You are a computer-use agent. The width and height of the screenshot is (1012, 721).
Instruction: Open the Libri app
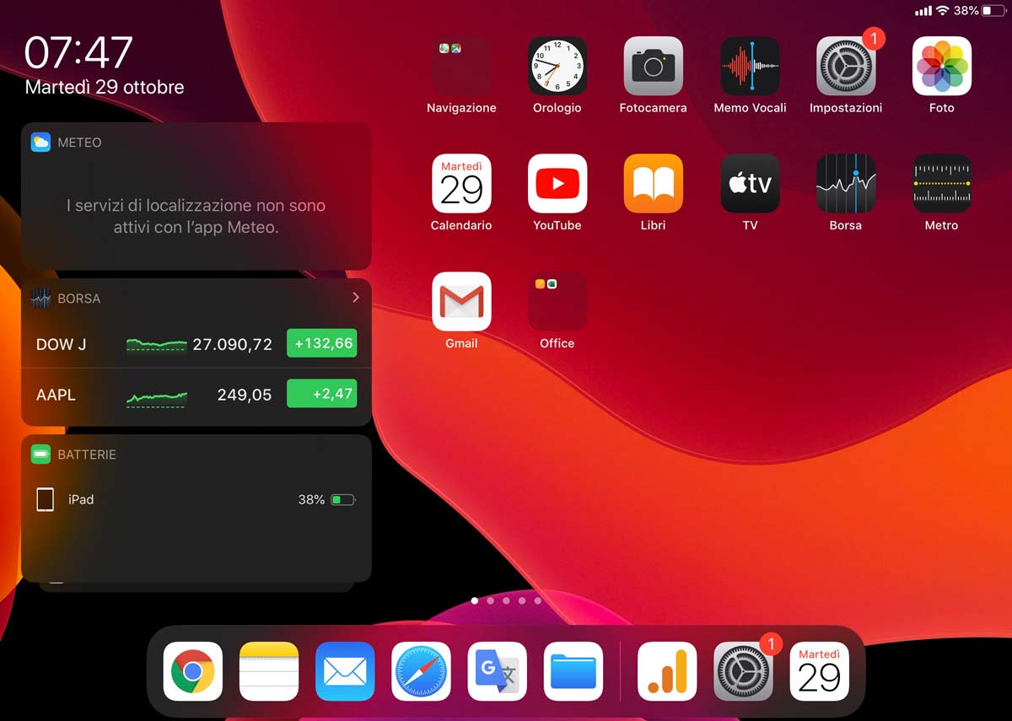pyautogui.click(x=654, y=183)
